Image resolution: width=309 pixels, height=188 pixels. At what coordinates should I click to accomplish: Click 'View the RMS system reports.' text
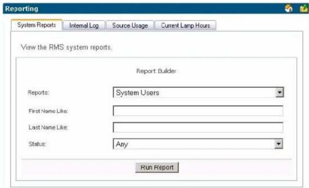pos(66,47)
